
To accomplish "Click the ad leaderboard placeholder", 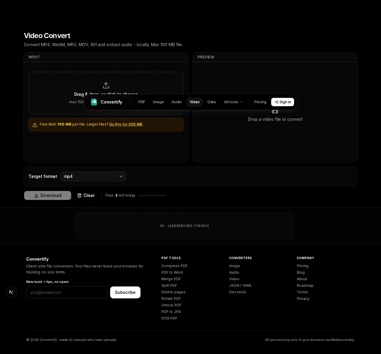I will 185,226.
